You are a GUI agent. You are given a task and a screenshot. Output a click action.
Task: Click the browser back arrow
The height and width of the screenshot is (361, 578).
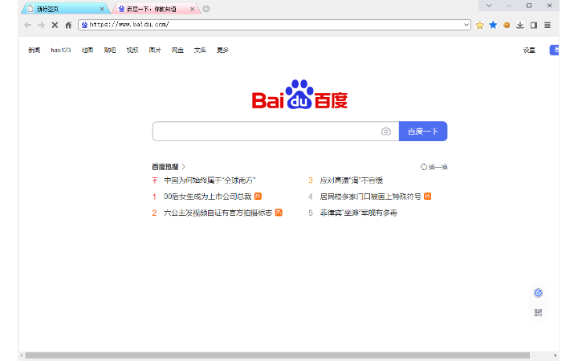[27, 25]
